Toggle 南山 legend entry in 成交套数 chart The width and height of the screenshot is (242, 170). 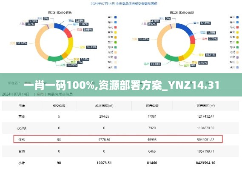112,17
